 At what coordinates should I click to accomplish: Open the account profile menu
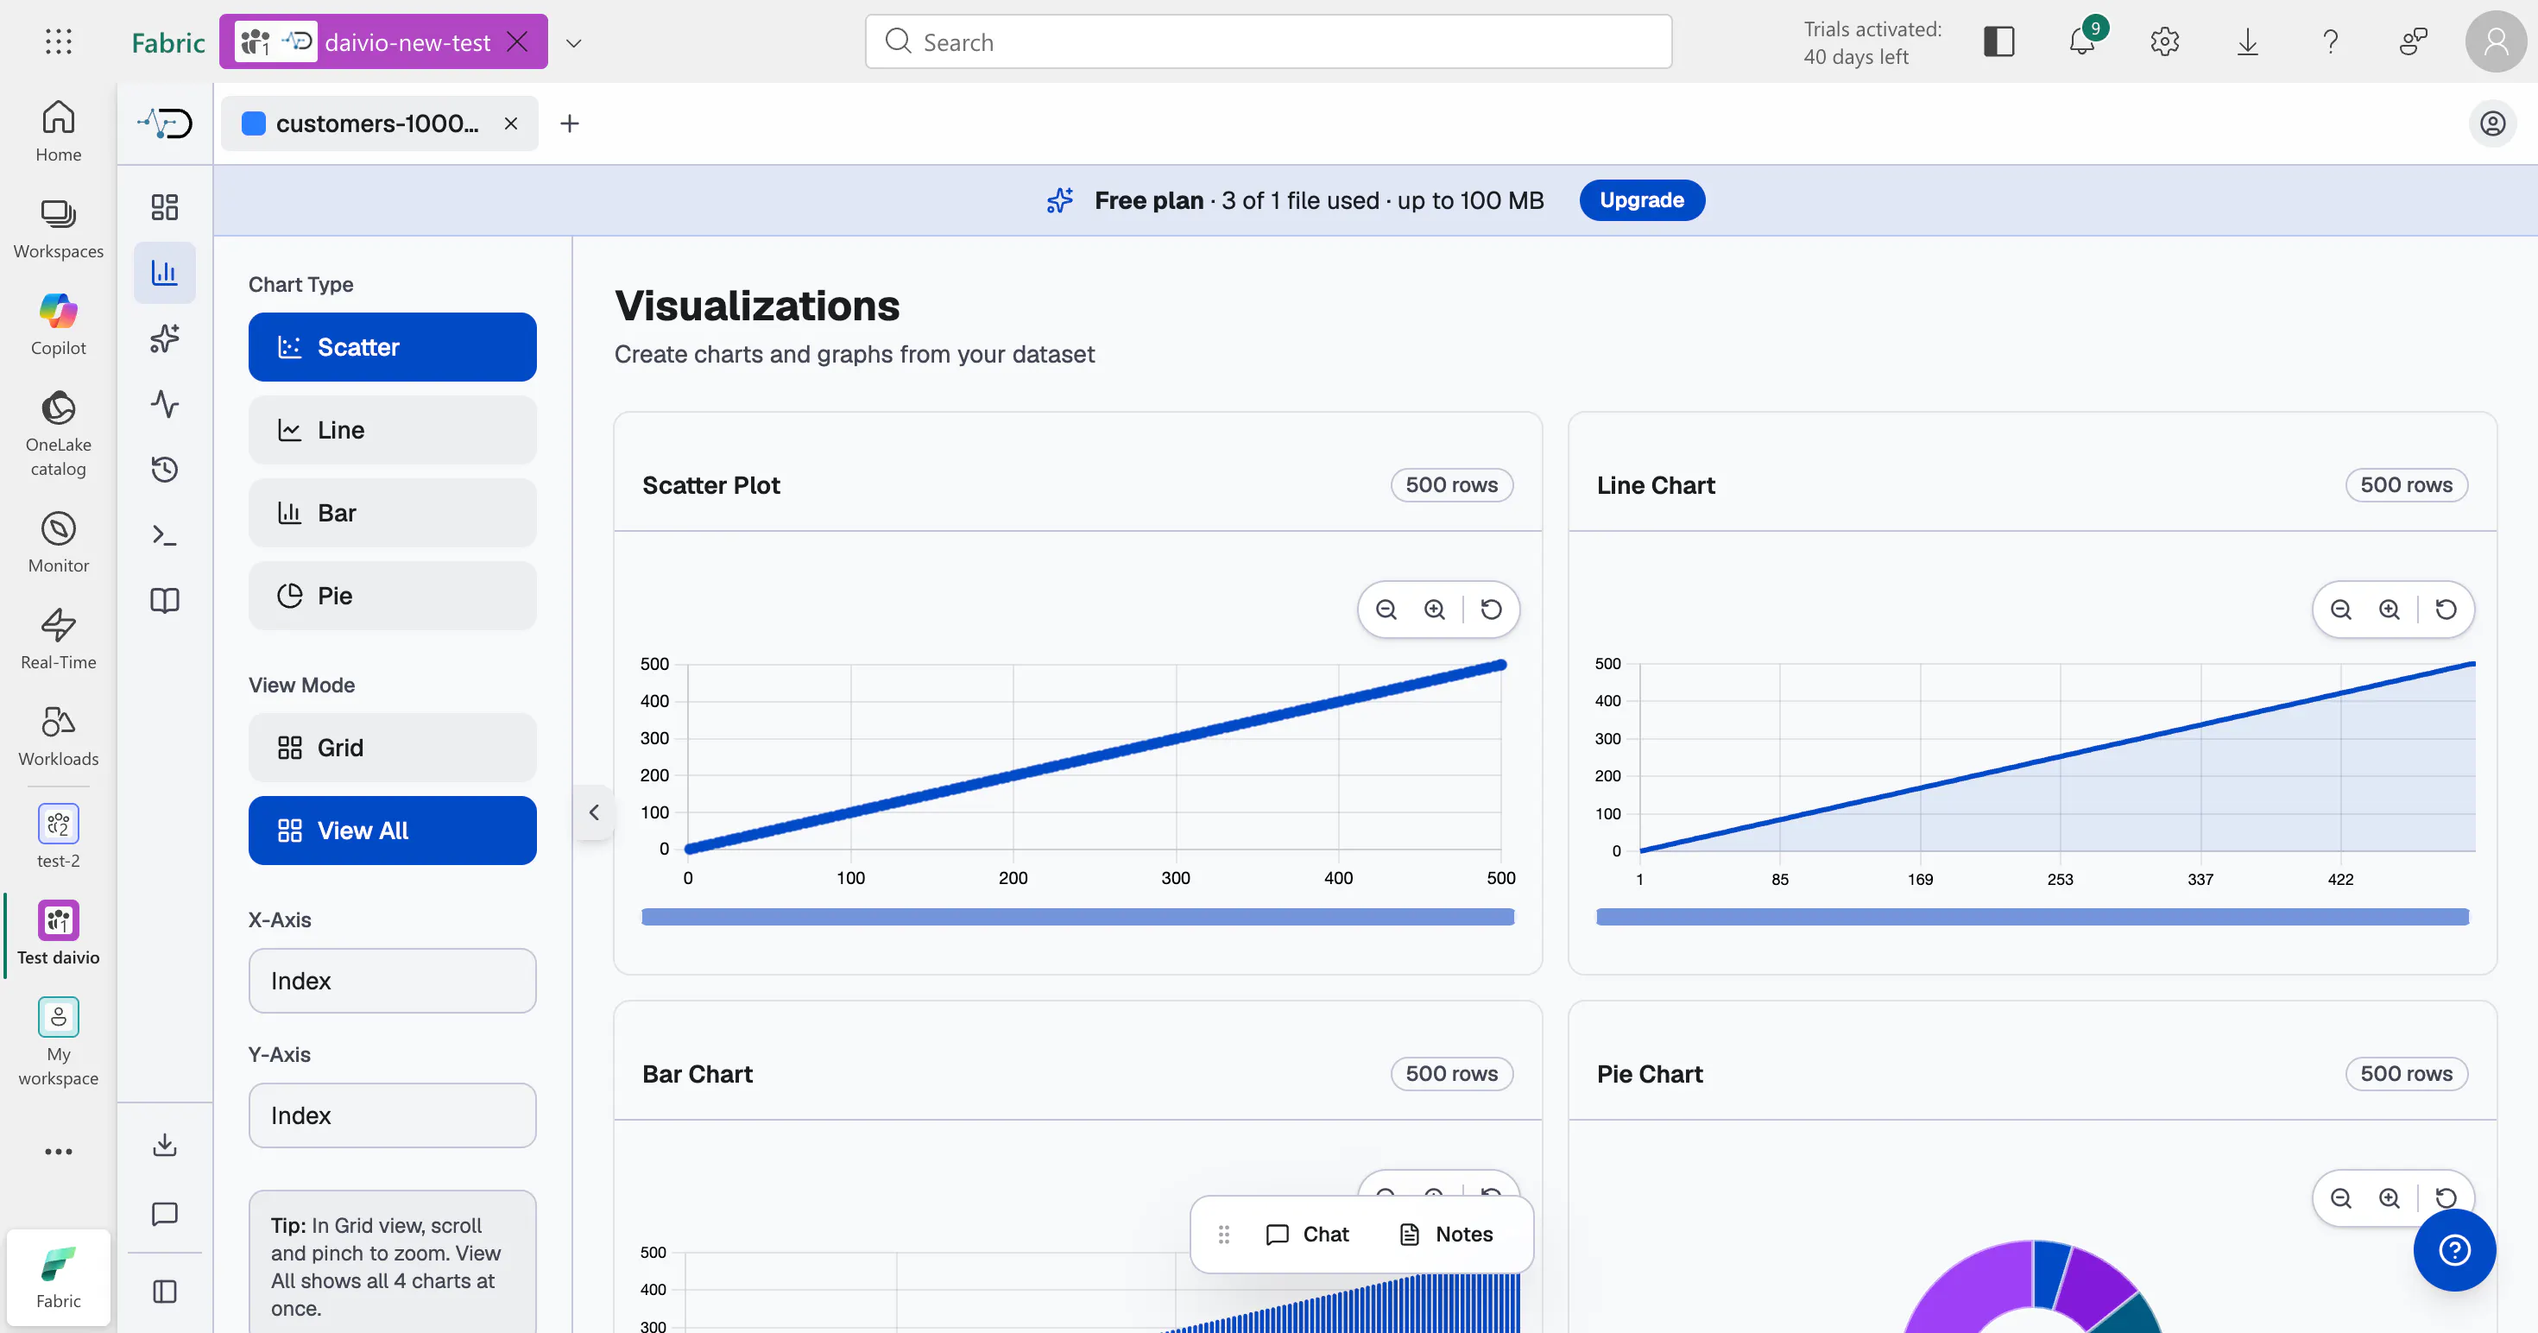[x=2496, y=41]
